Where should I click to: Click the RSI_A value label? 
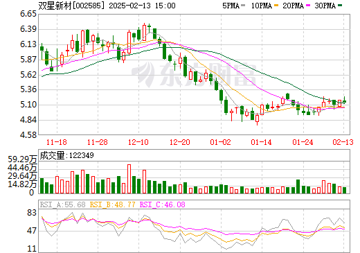62,204
